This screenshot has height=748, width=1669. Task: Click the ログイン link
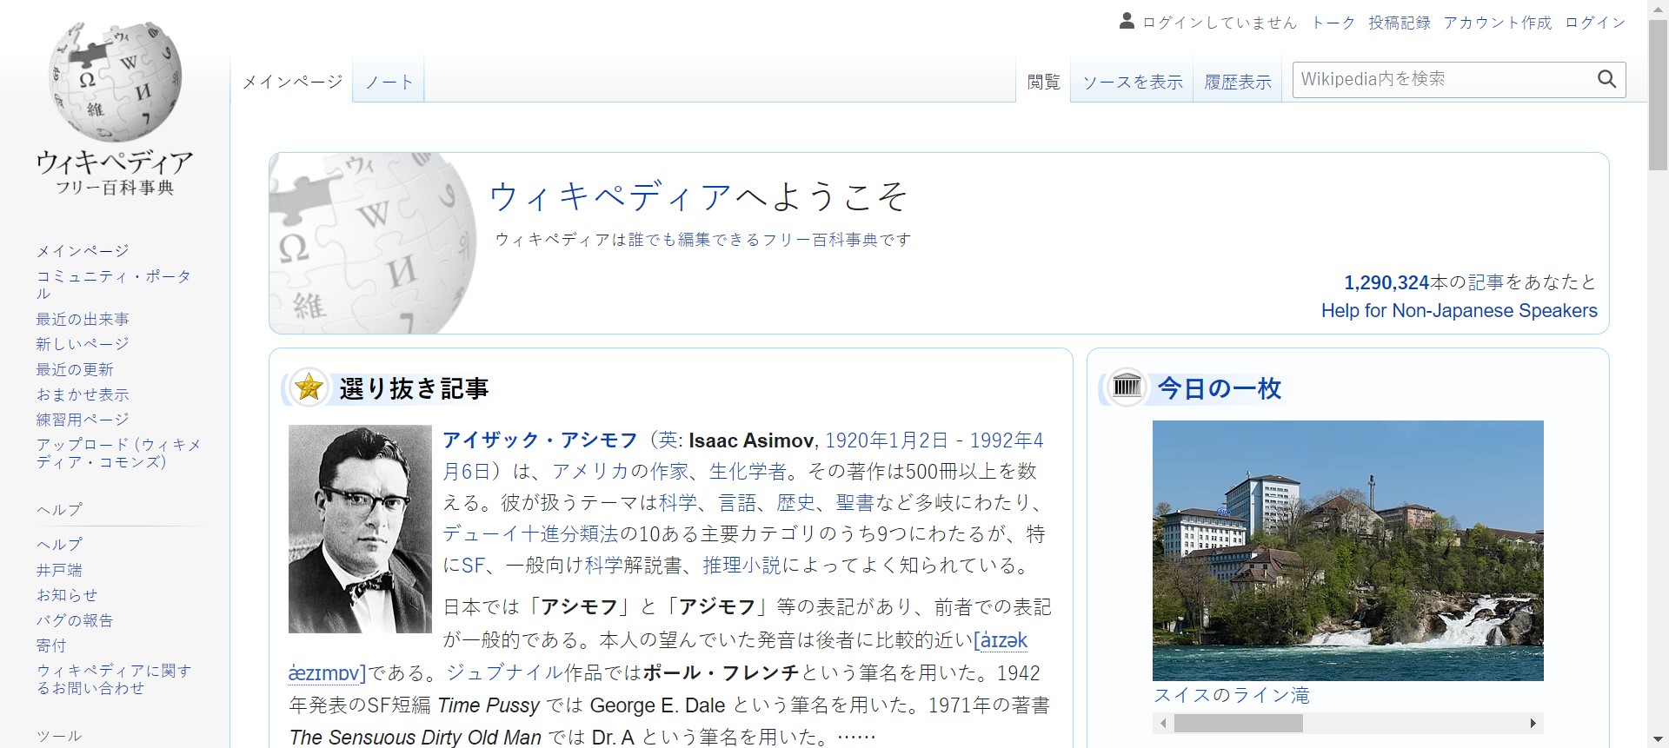1595,23
